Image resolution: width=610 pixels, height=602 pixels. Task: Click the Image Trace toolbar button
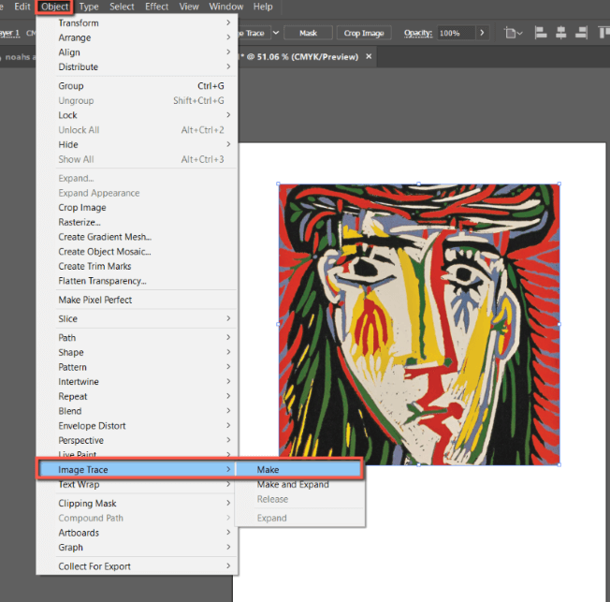coord(254,33)
